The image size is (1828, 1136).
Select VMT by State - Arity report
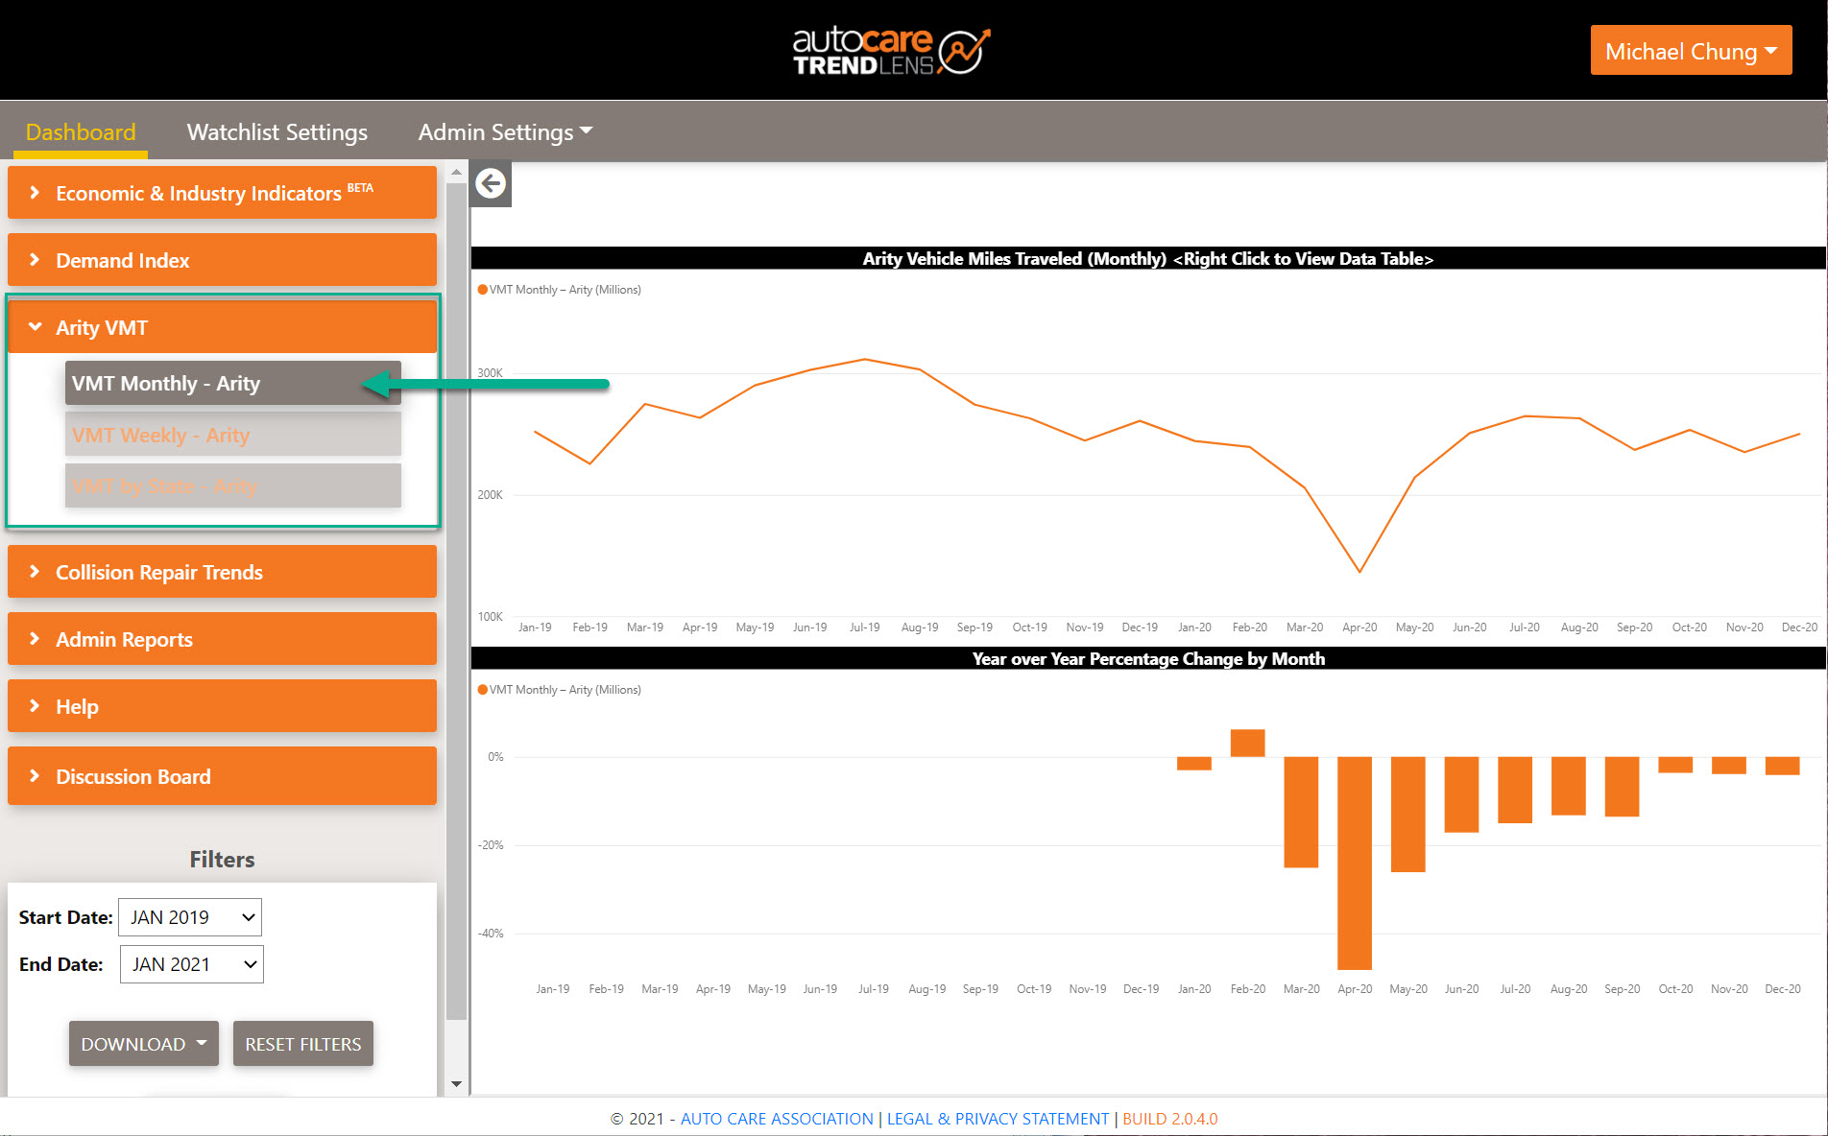point(233,486)
